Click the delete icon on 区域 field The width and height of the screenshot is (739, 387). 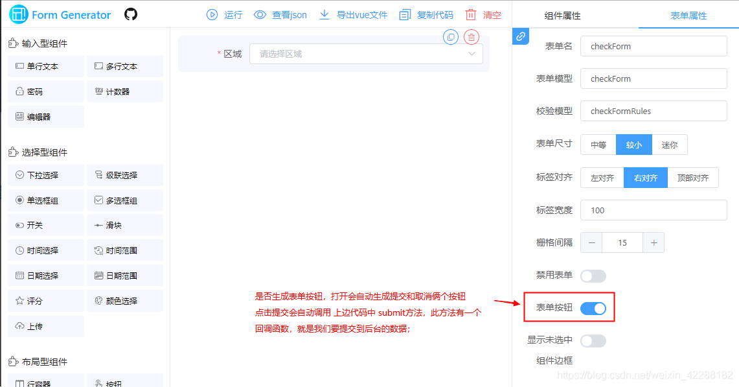(x=472, y=37)
